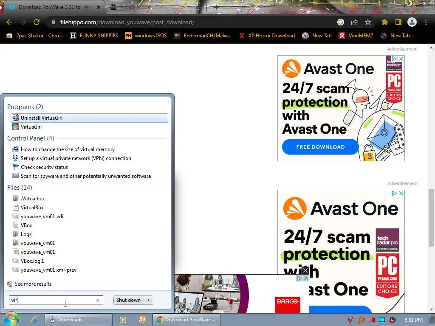Open Logs folder result
Image resolution: width=435 pixels, height=326 pixels.
[89, 234]
